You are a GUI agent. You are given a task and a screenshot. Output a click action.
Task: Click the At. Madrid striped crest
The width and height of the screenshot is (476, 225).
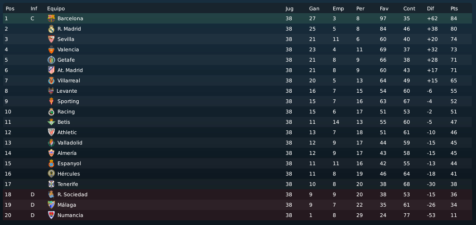coord(51,70)
